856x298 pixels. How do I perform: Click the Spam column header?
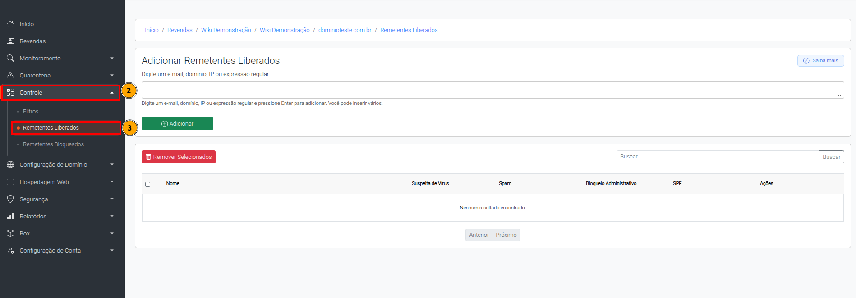tap(505, 184)
